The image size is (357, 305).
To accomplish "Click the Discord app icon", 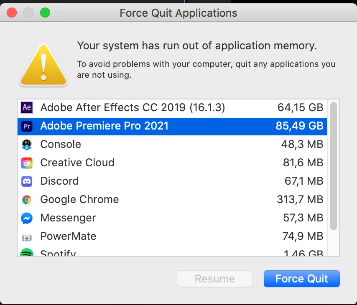I will [x=27, y=181].
